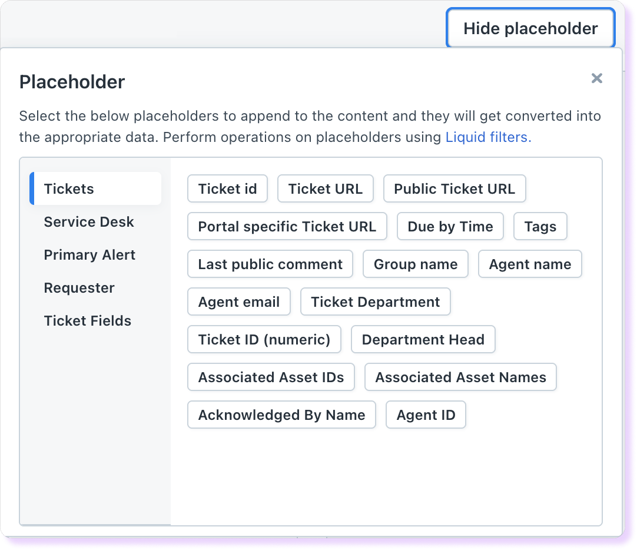Choose the Public Ticket URL placeholder

pos(454,189)
